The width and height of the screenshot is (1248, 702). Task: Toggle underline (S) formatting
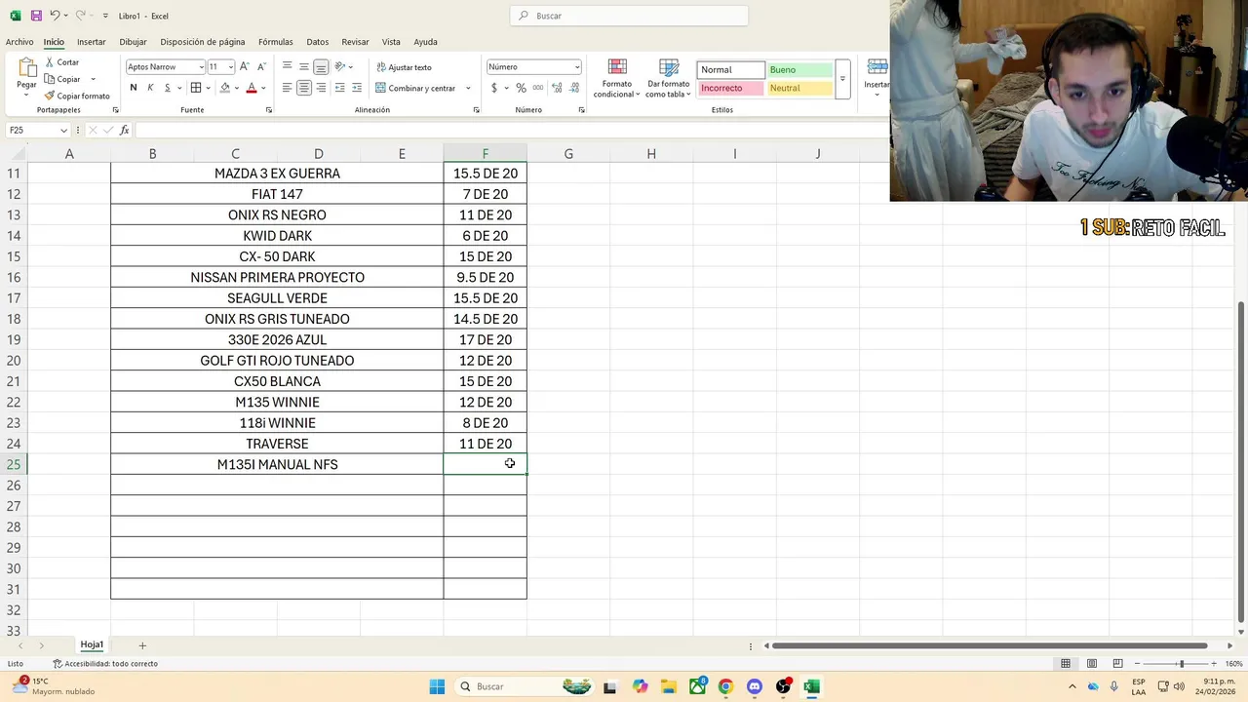point(167,88)
